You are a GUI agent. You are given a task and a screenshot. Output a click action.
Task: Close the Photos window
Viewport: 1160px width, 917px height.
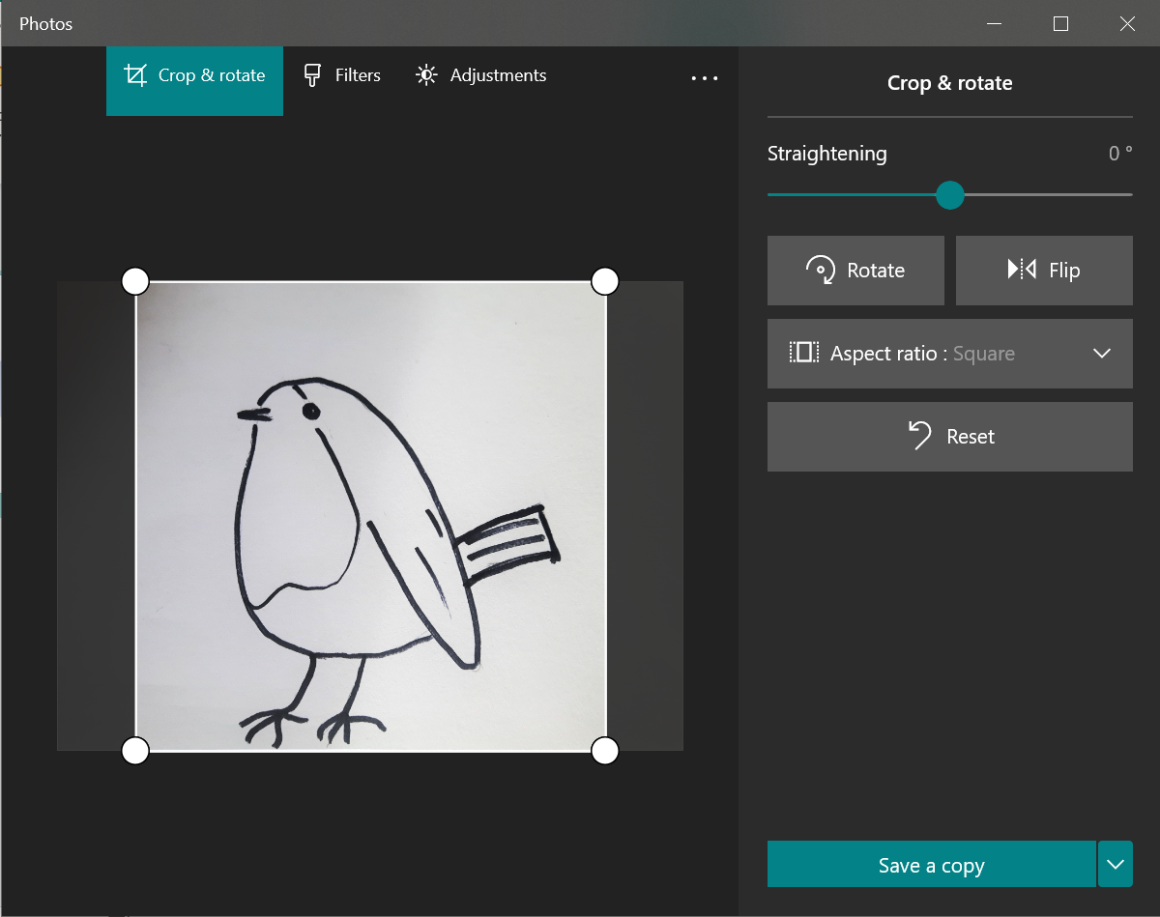tap(1127, 23)
